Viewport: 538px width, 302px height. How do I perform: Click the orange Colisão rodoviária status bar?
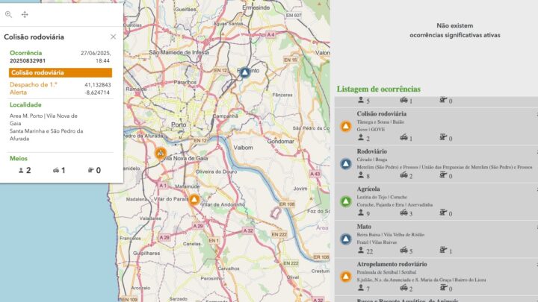pos(61,73)
